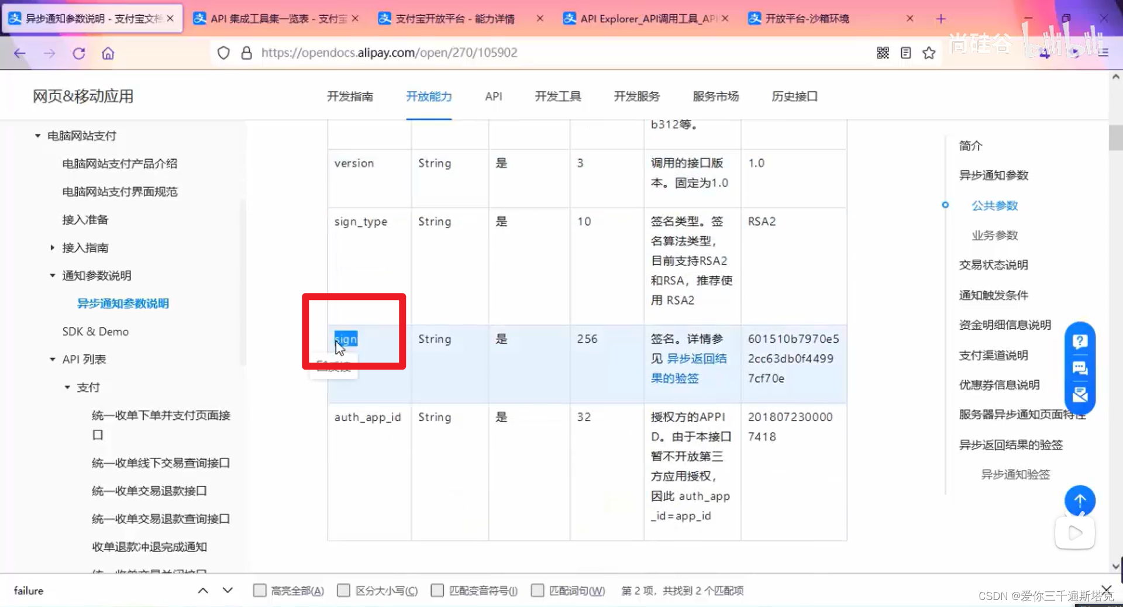Enable the 匹配变音符号 checkbox
This screenshot has height=607, width=1123.
tap(437, 591)
